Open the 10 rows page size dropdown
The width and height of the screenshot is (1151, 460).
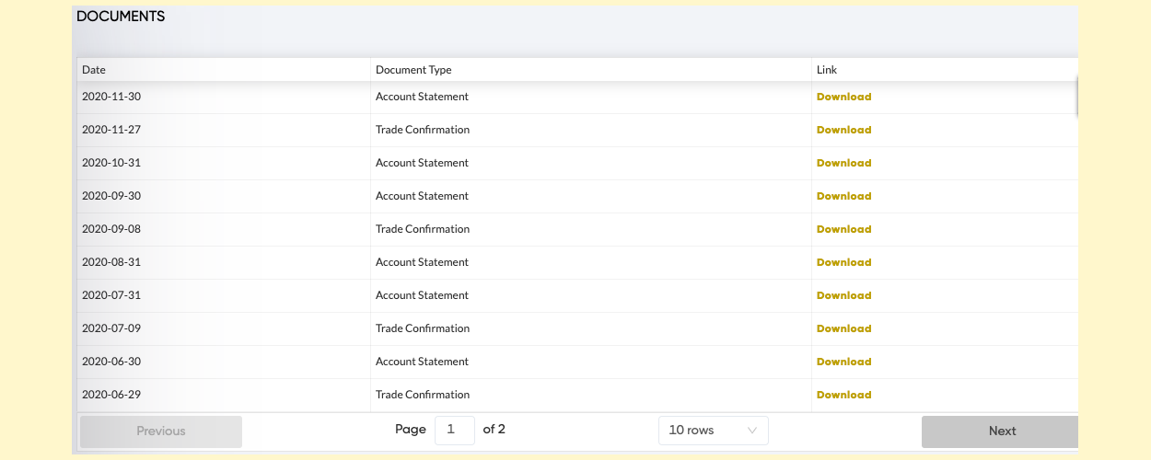[714, 431]
